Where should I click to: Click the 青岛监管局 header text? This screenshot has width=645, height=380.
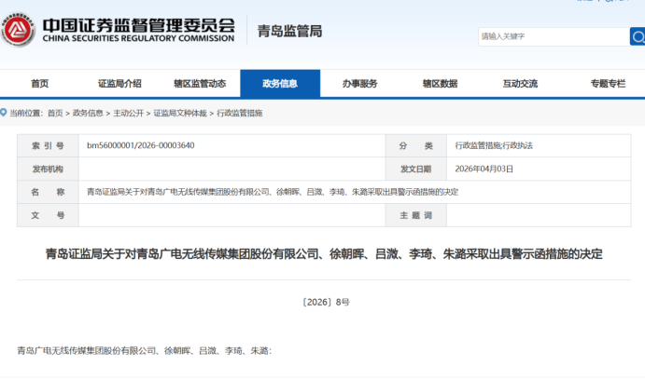289,31
